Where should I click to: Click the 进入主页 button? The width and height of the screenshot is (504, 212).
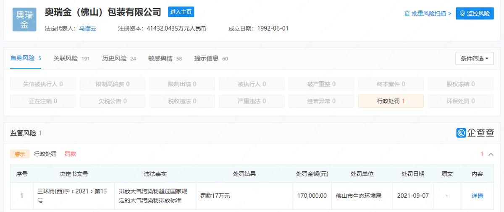pos(181,12)
